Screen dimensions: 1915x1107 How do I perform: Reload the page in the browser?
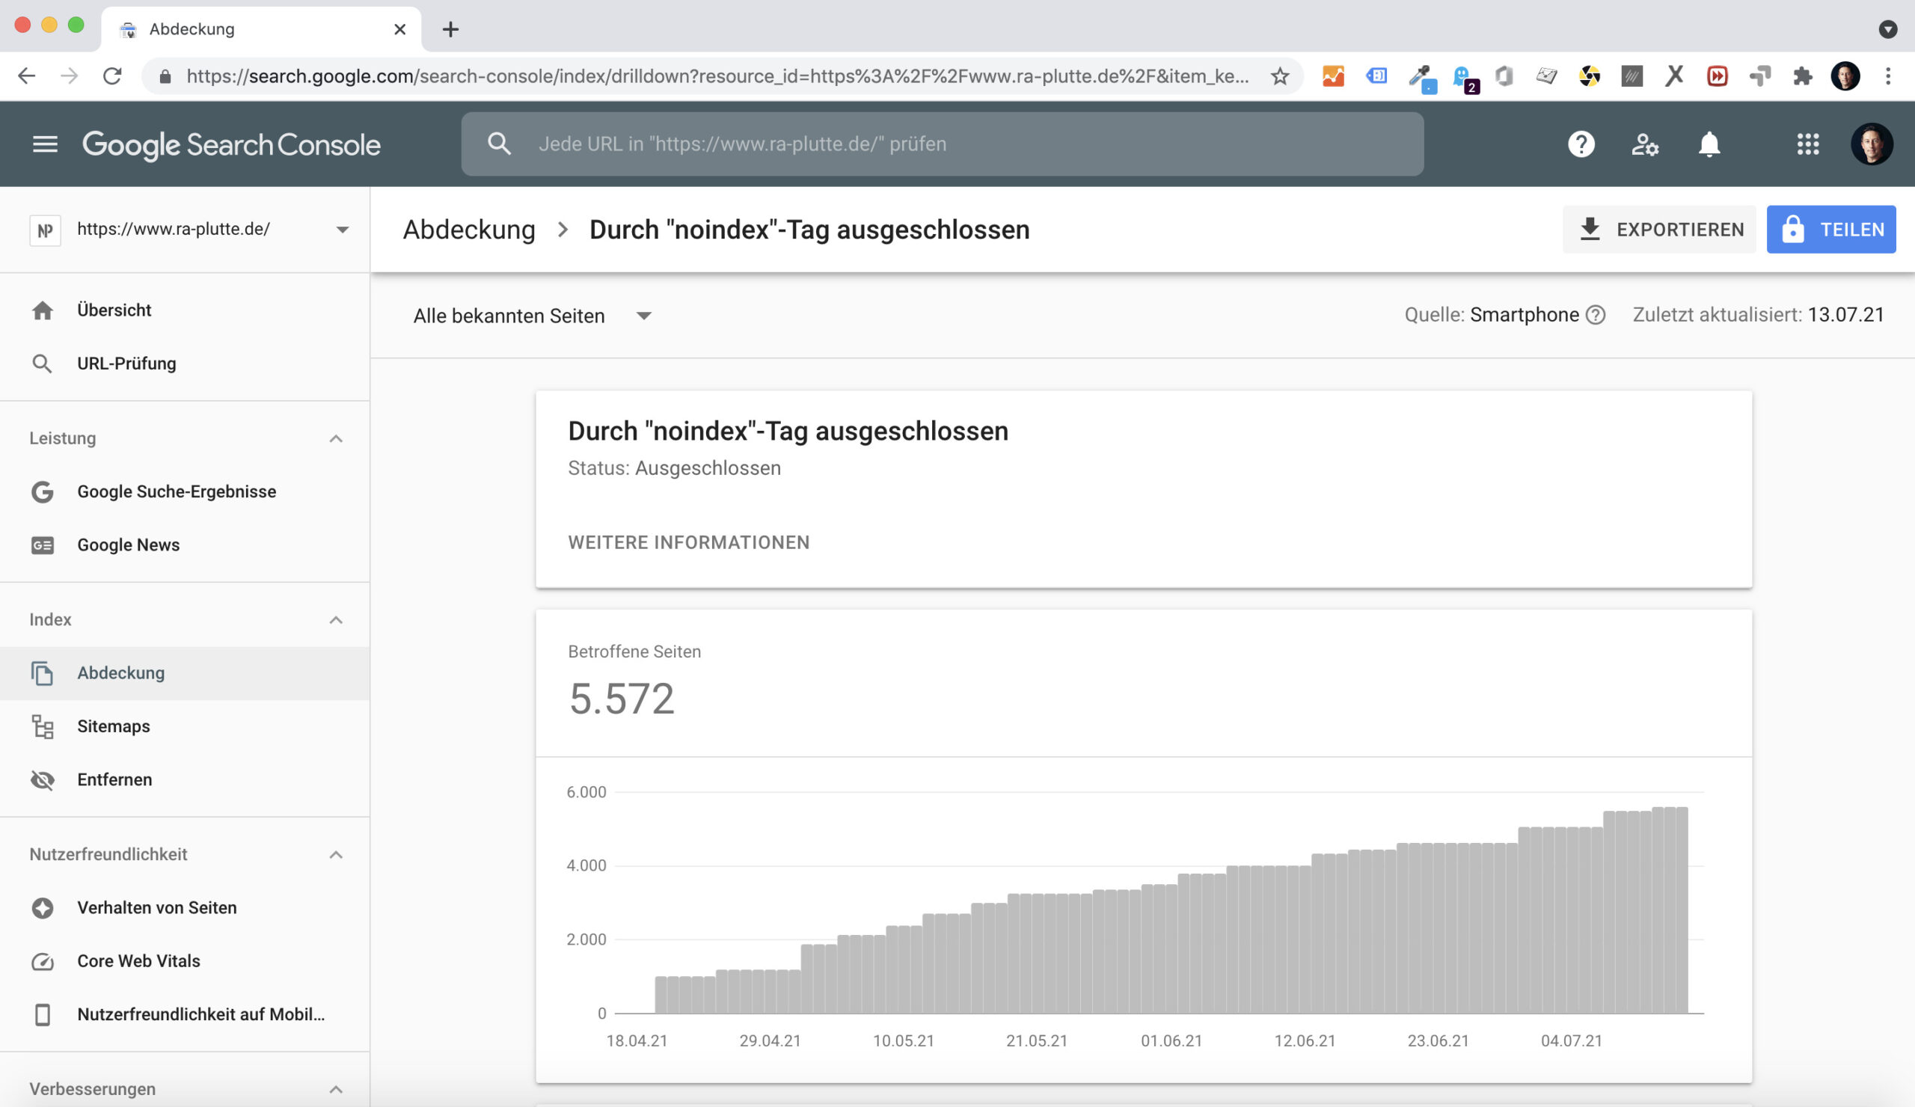pos(112,76)
